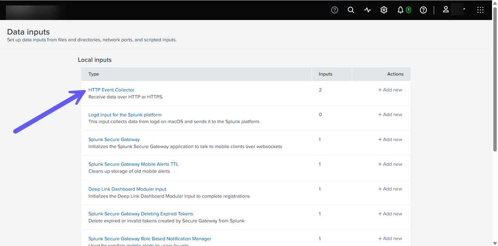Click the Data inputs page heading
498x246 pixels.
[28, 32]
